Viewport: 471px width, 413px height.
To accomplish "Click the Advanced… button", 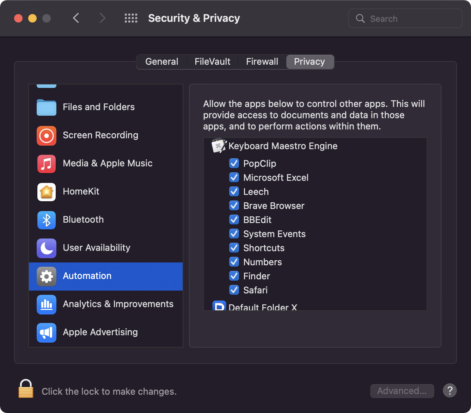I will 402,391.
